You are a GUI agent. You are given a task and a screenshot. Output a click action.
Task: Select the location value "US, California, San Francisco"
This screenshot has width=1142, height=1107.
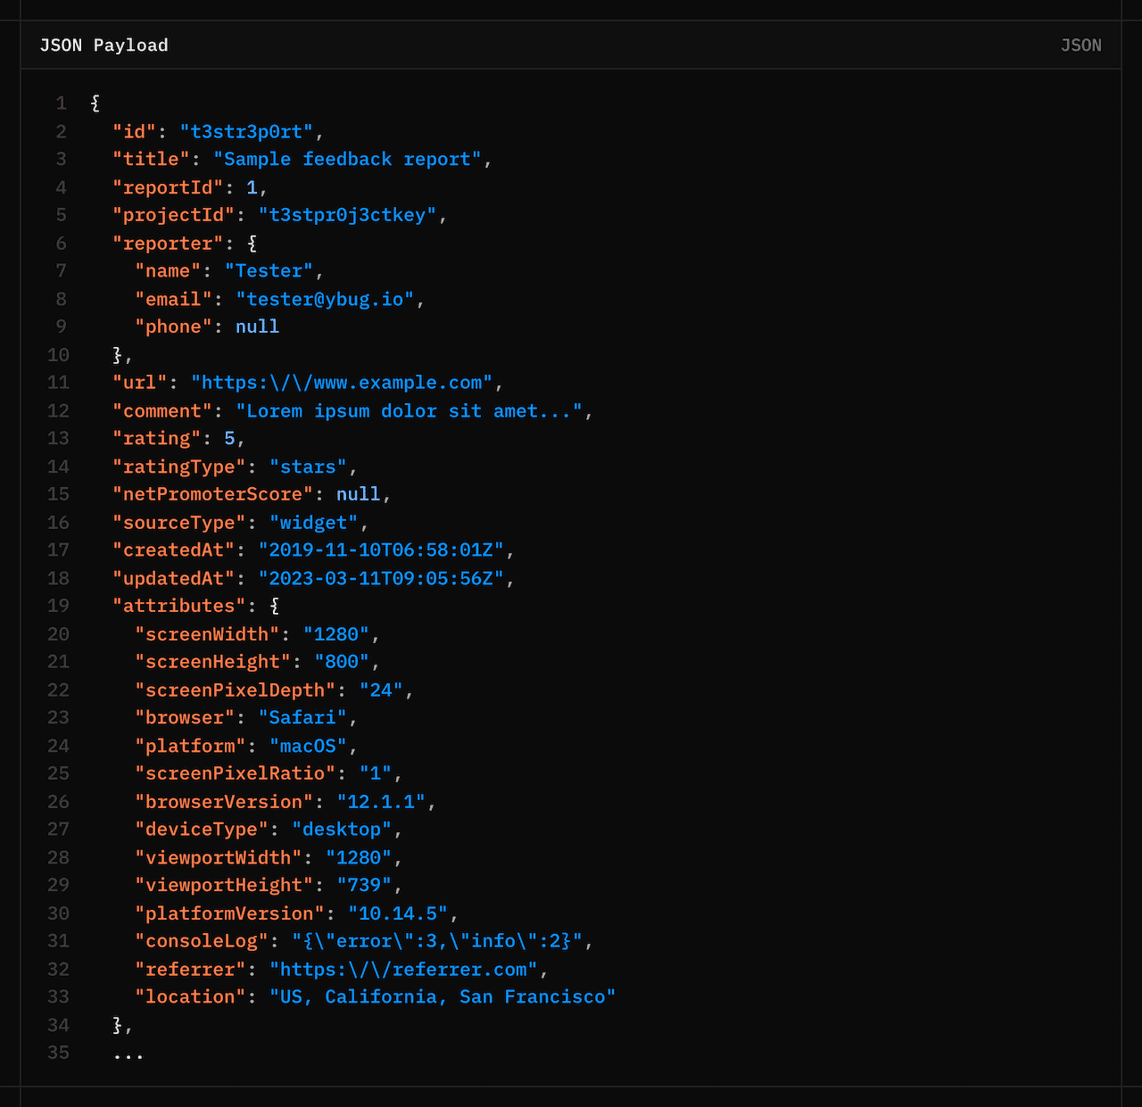tap(443, 997)
